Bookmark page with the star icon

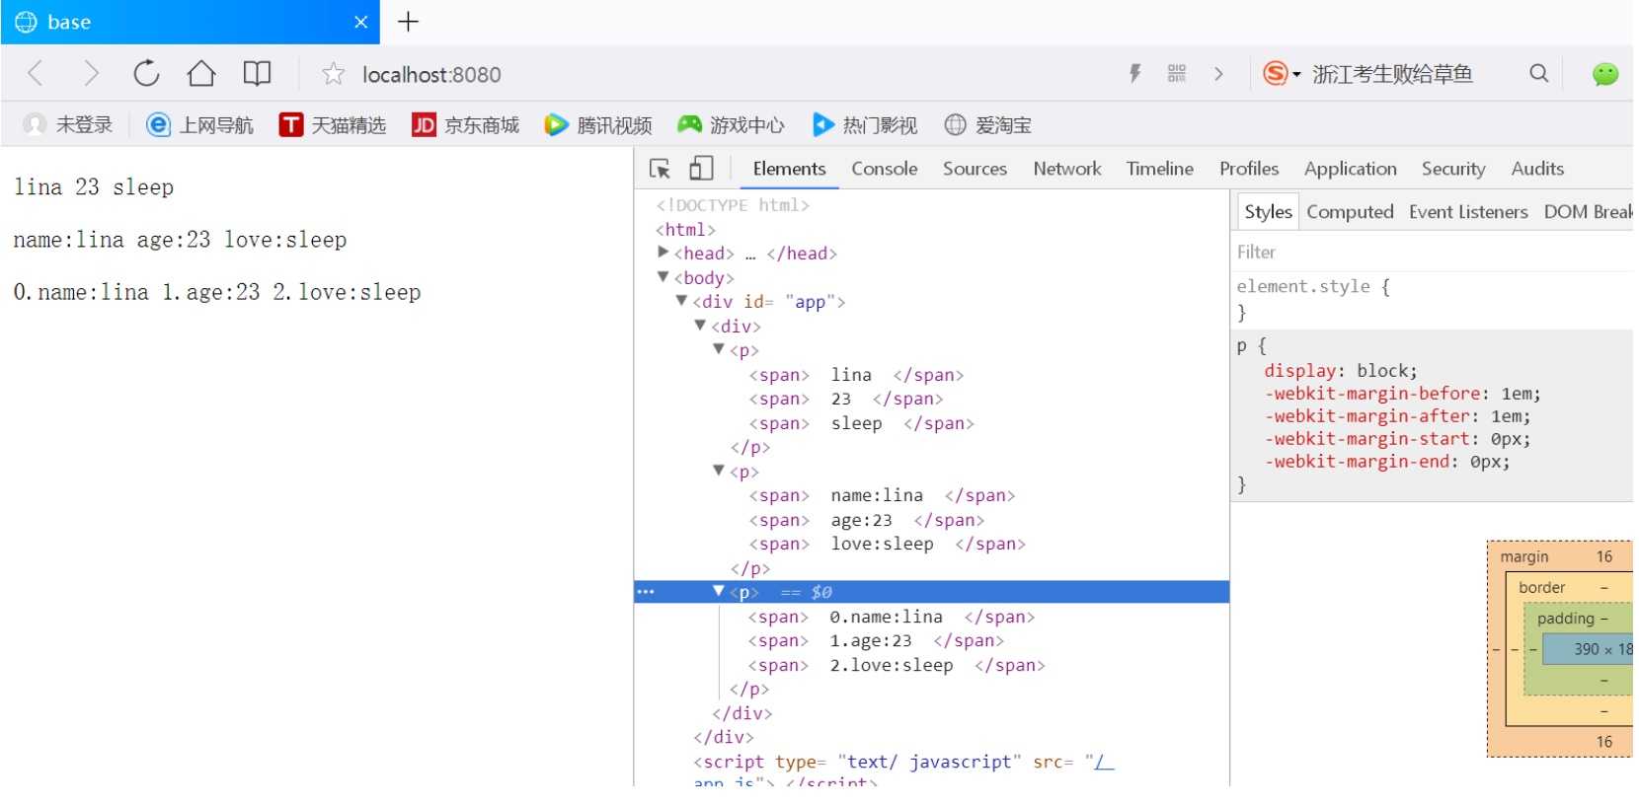(333, 74)
